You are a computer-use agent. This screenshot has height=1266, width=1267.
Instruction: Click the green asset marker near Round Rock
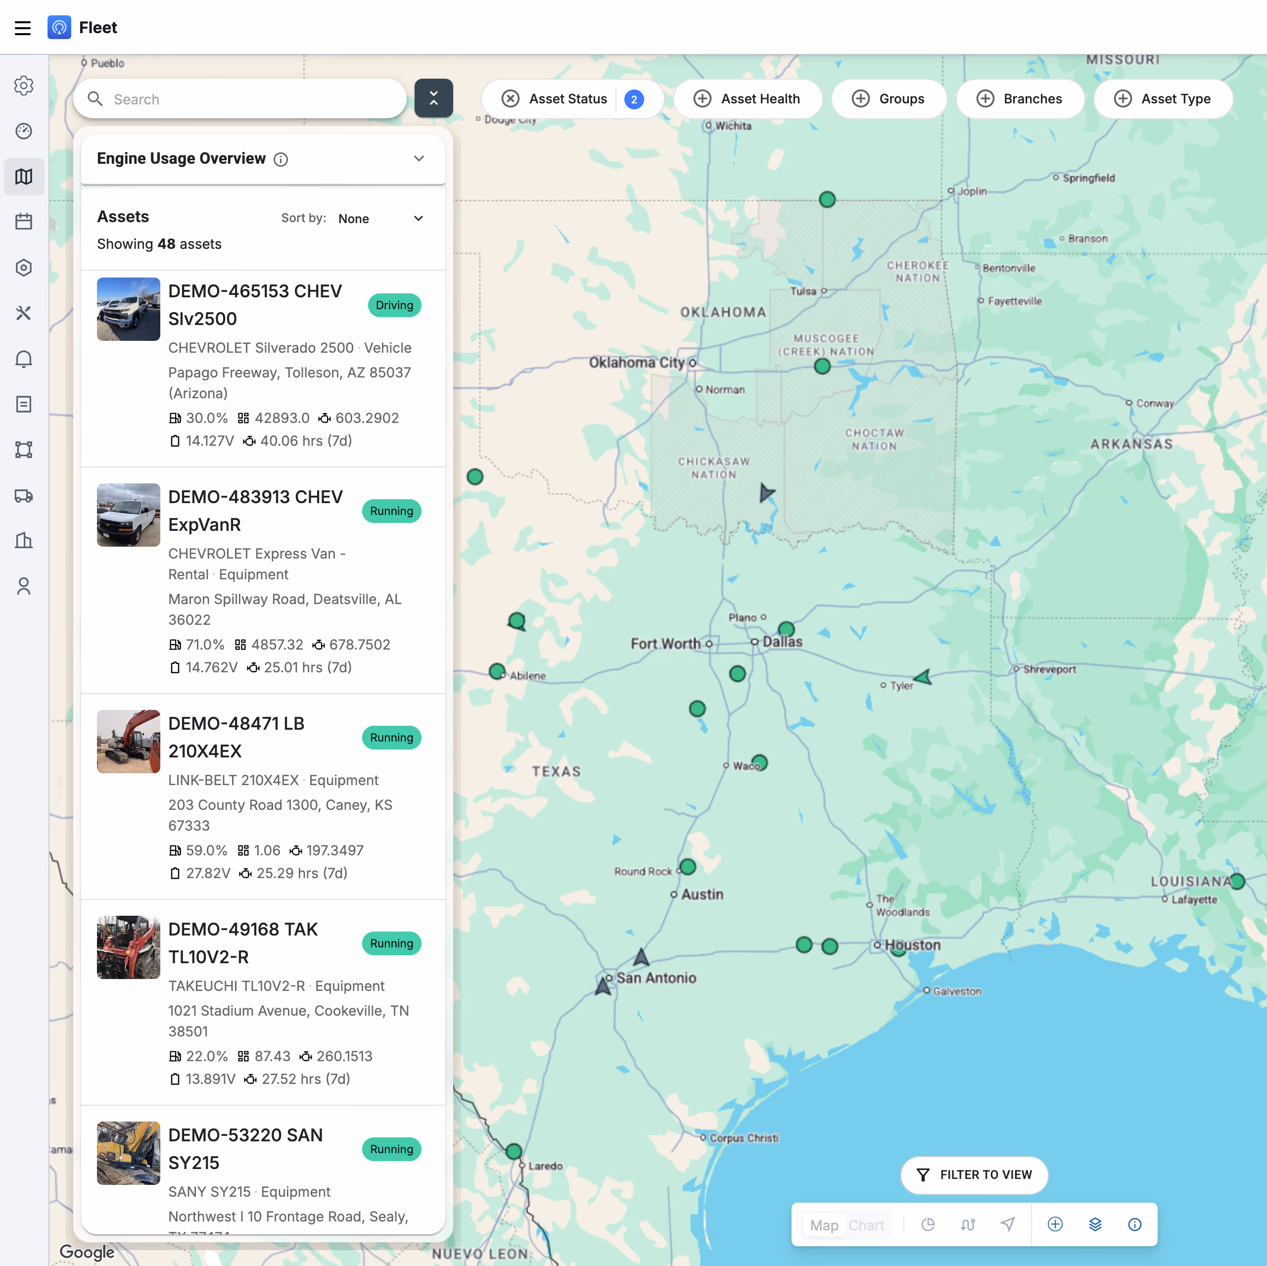pyautogui.click(x=688, y=867)
